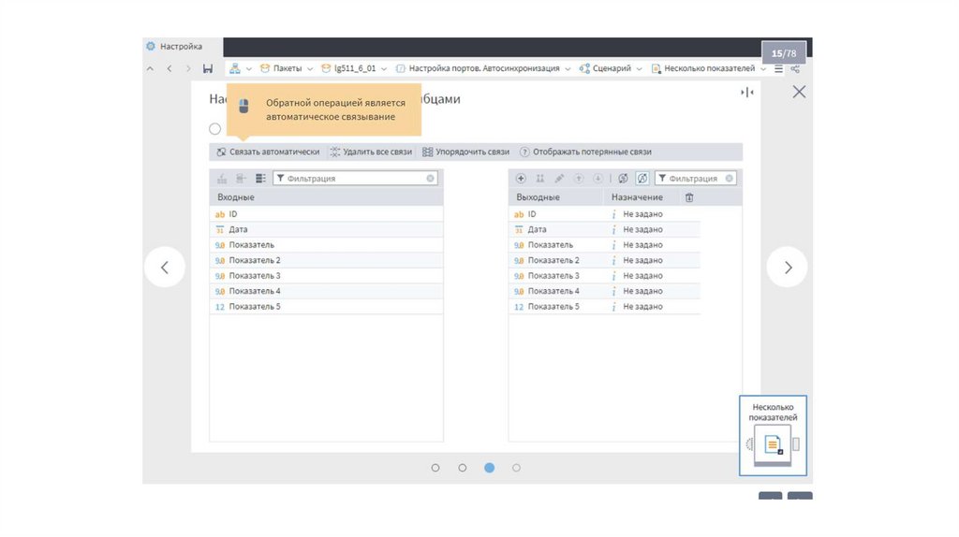Select the first slide indicator dot
The width and height of the screenshot is (959, 537).
coord(435,468)
